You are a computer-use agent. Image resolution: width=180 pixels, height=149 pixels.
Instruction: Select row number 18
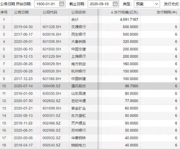pyautogui.click(x=4, y=145)
